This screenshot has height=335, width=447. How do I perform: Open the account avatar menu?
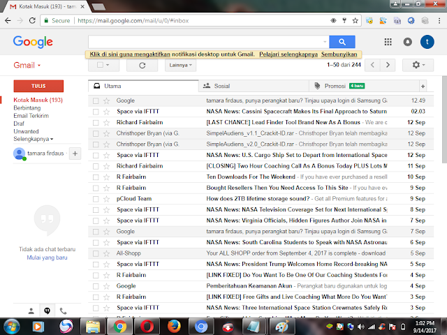tap(427, 42)
